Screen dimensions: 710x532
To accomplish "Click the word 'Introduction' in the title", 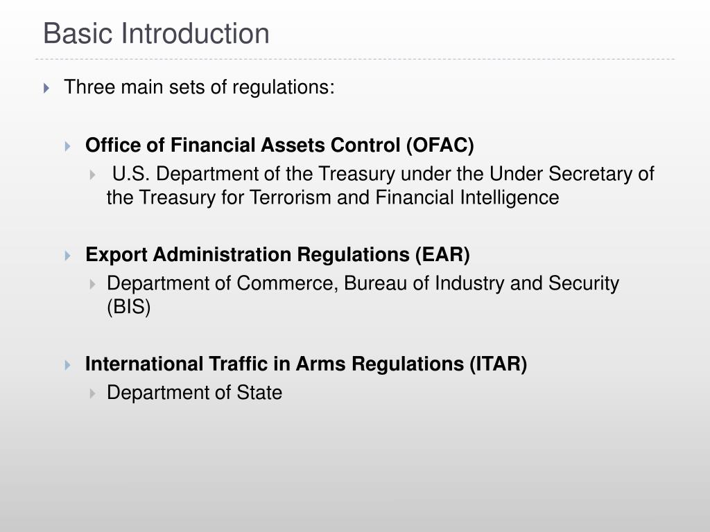I will coord(195,33).
